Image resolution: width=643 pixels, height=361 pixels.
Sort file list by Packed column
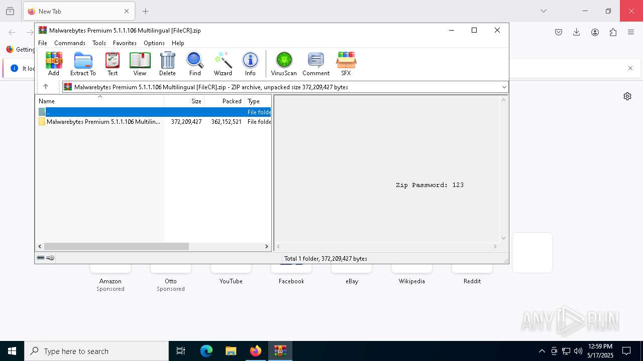point(225,101)
